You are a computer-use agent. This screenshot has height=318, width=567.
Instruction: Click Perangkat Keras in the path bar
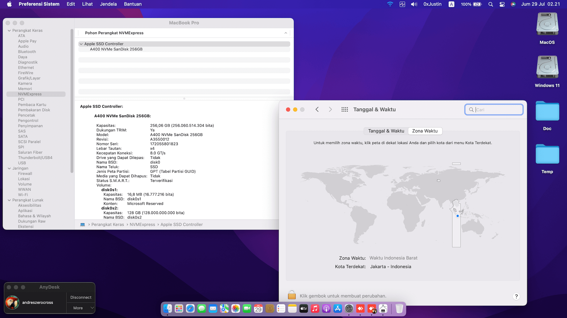pos(107,225)
